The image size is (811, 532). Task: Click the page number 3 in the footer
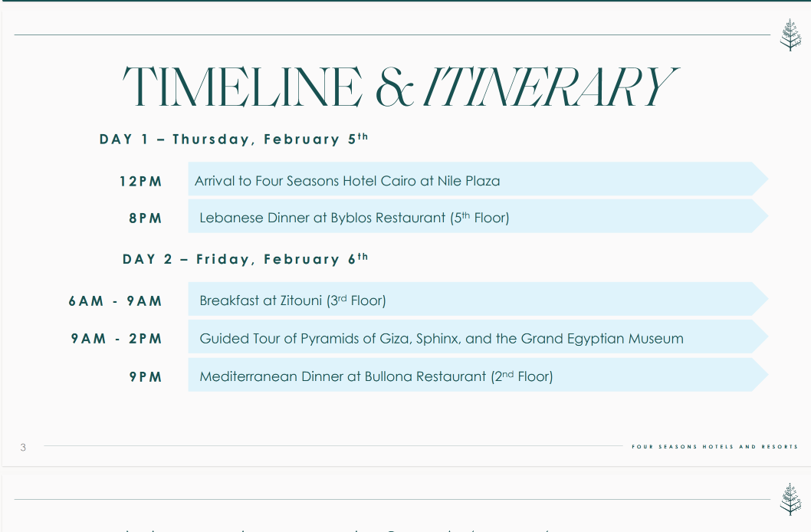pos(23,447)
